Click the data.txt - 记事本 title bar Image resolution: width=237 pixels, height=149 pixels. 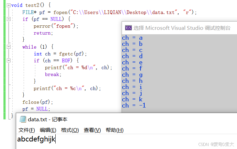(48, 120)
